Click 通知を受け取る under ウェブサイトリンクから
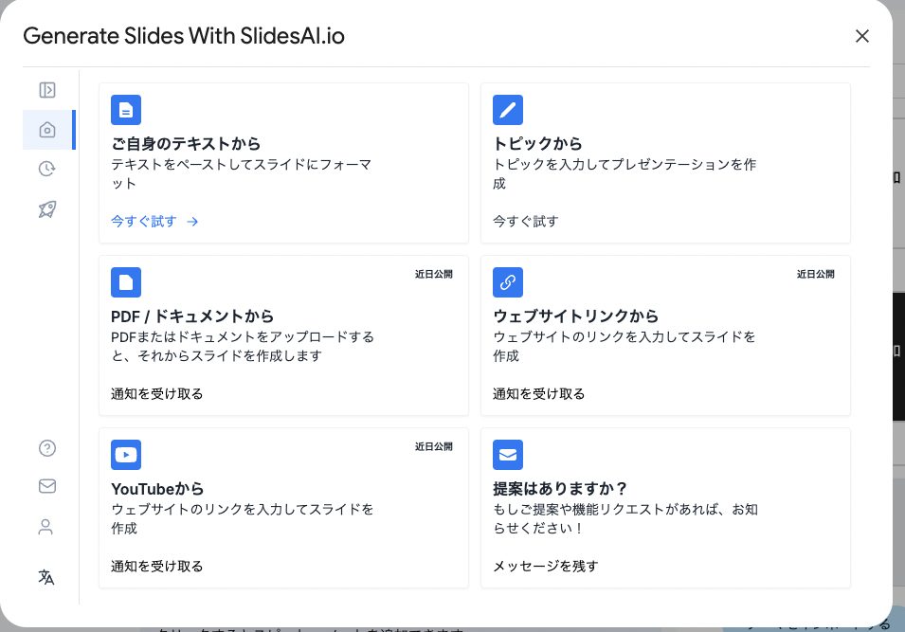 pos(538,394)
